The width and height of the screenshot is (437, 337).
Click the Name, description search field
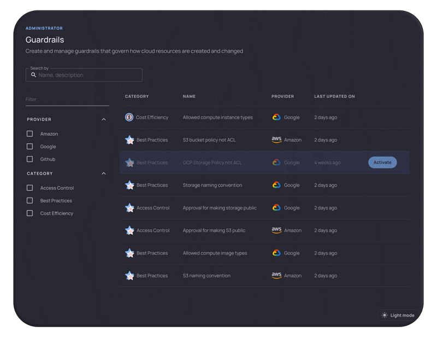click(83, 75)
